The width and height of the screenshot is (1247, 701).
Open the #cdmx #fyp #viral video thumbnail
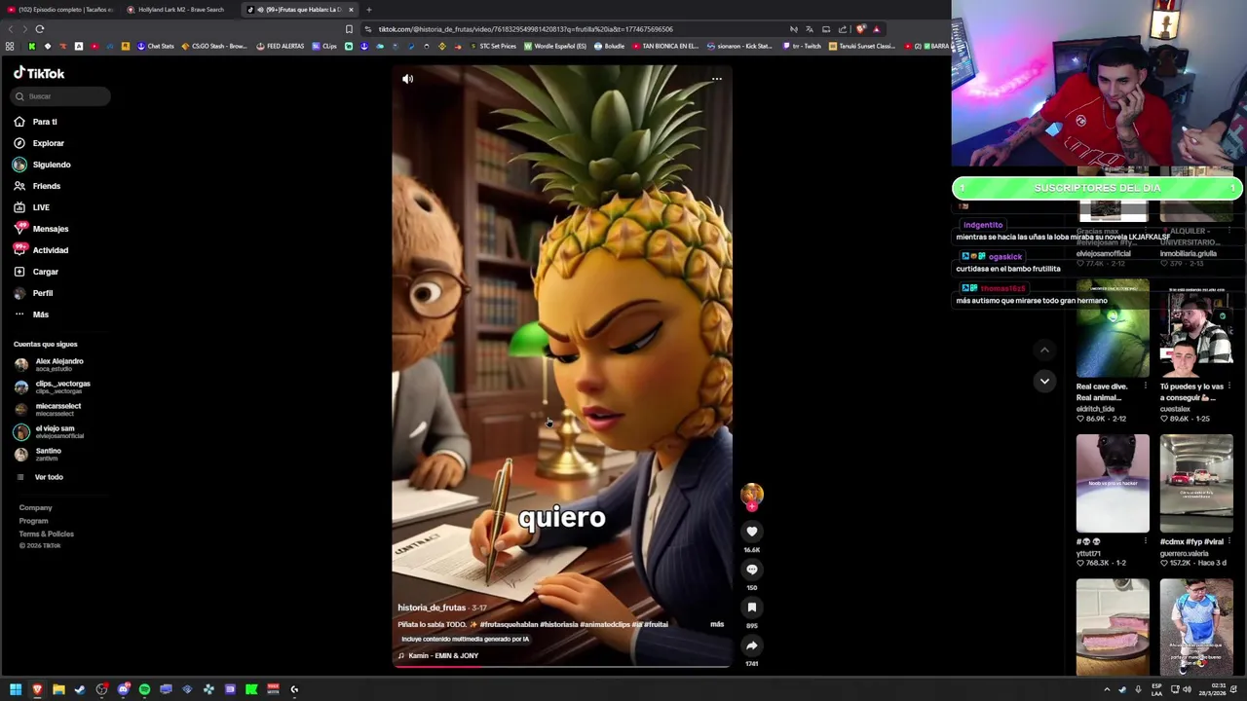pos(1196,483)
